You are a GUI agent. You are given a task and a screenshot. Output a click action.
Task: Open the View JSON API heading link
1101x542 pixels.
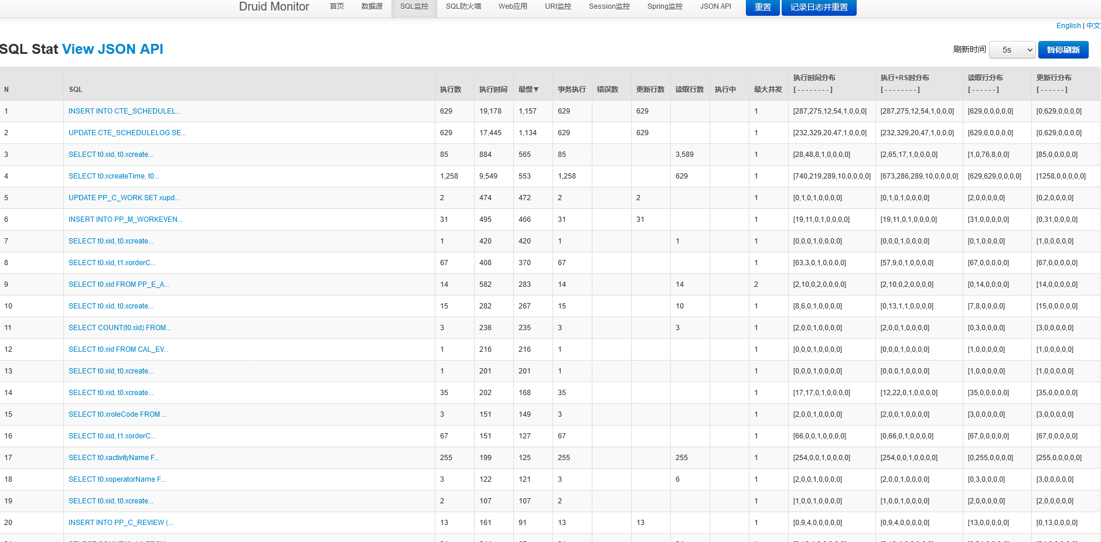pos(113,49)
